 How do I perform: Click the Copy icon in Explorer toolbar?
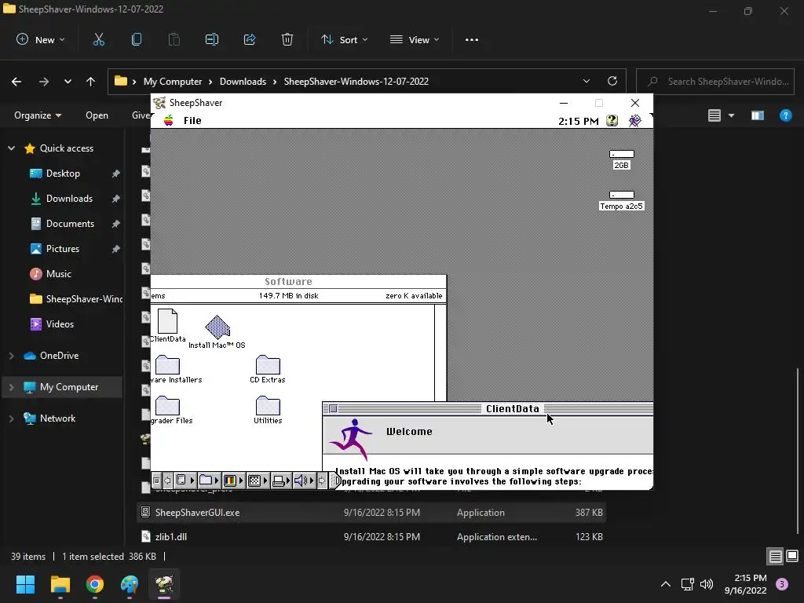[137, 39]
